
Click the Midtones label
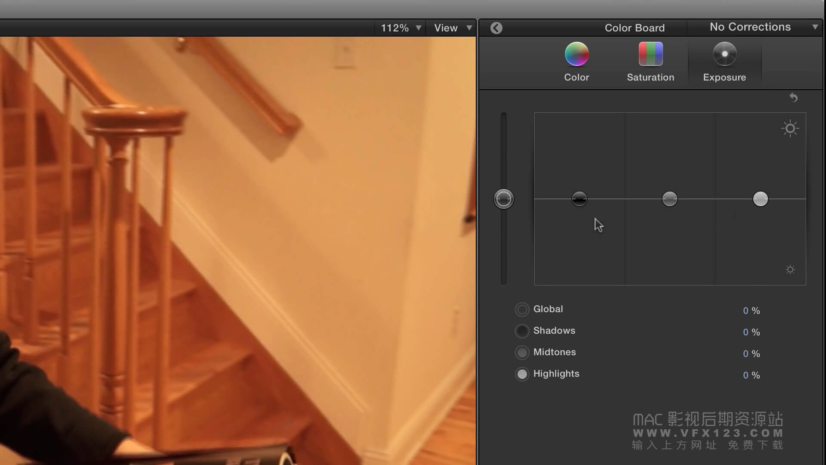pos(555,352)
